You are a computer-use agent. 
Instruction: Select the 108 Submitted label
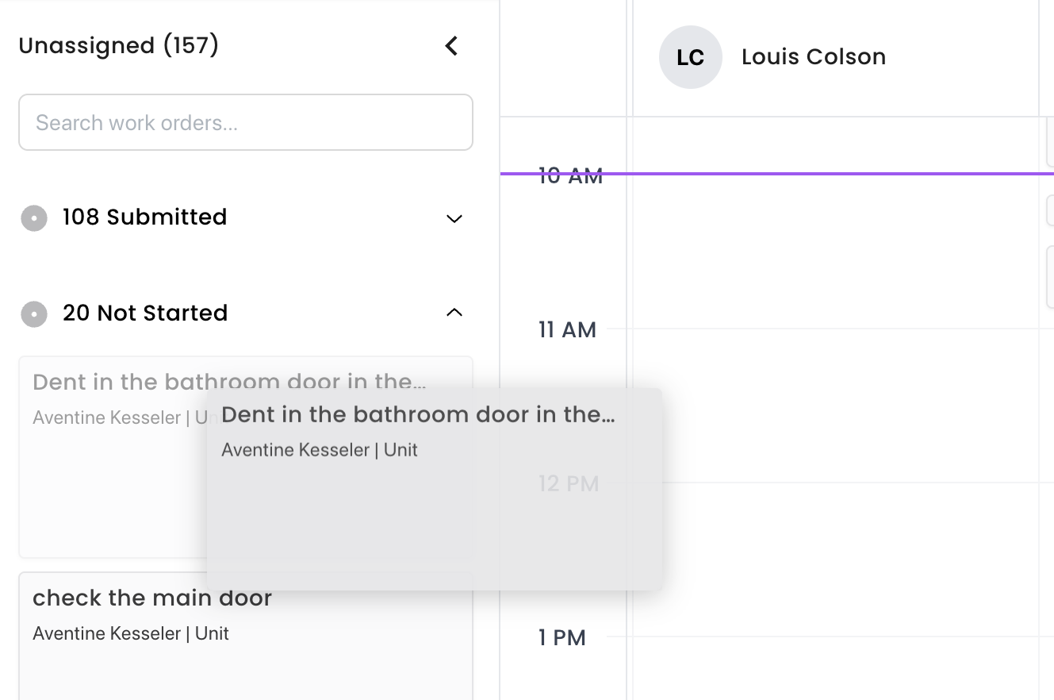[145, 217]
